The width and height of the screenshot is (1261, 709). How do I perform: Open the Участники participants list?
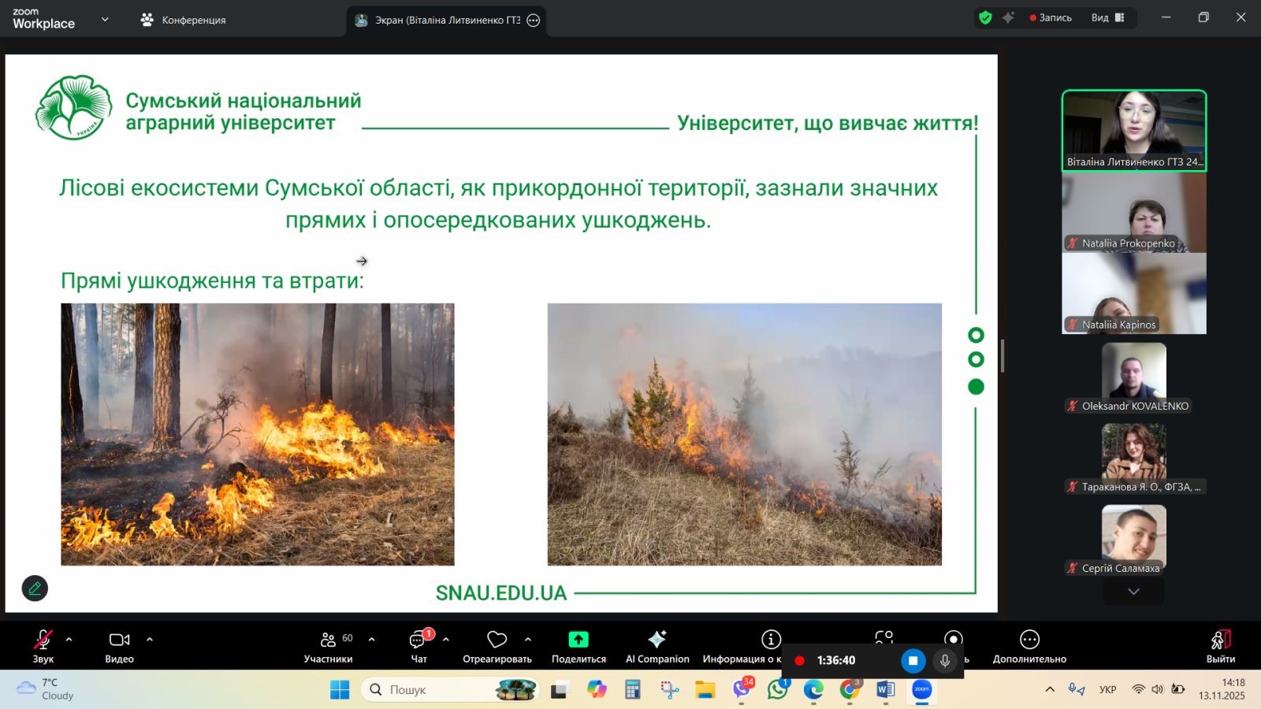[329, 640]
